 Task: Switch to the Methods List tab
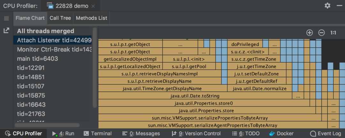91,18
